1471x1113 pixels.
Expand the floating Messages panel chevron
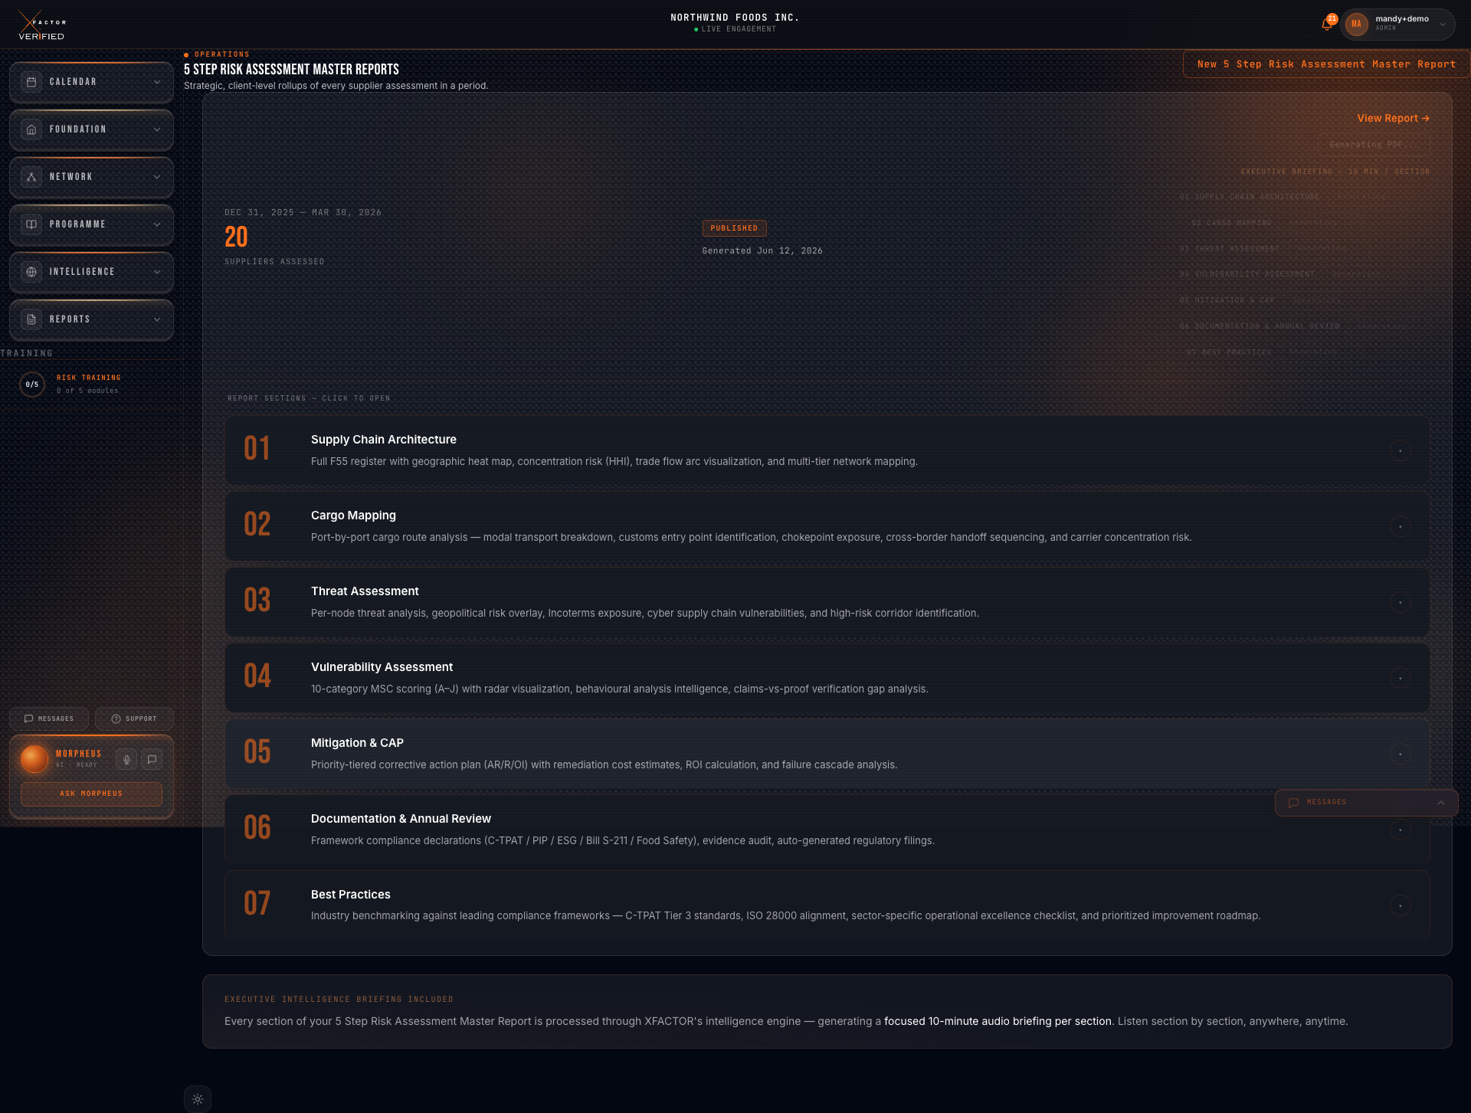(x=1441, y=803)
